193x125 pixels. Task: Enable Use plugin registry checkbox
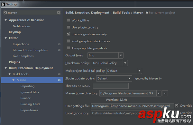(x=68, y=27)
